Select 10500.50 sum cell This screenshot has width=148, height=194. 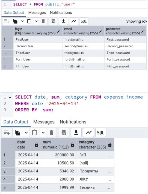[59, 163]
